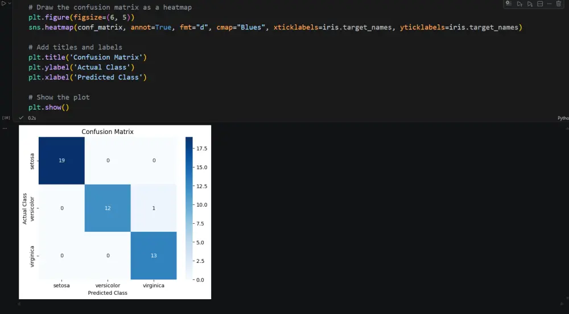
Task: Open output actions ellipsis left of plot
Action: [5, 128]
